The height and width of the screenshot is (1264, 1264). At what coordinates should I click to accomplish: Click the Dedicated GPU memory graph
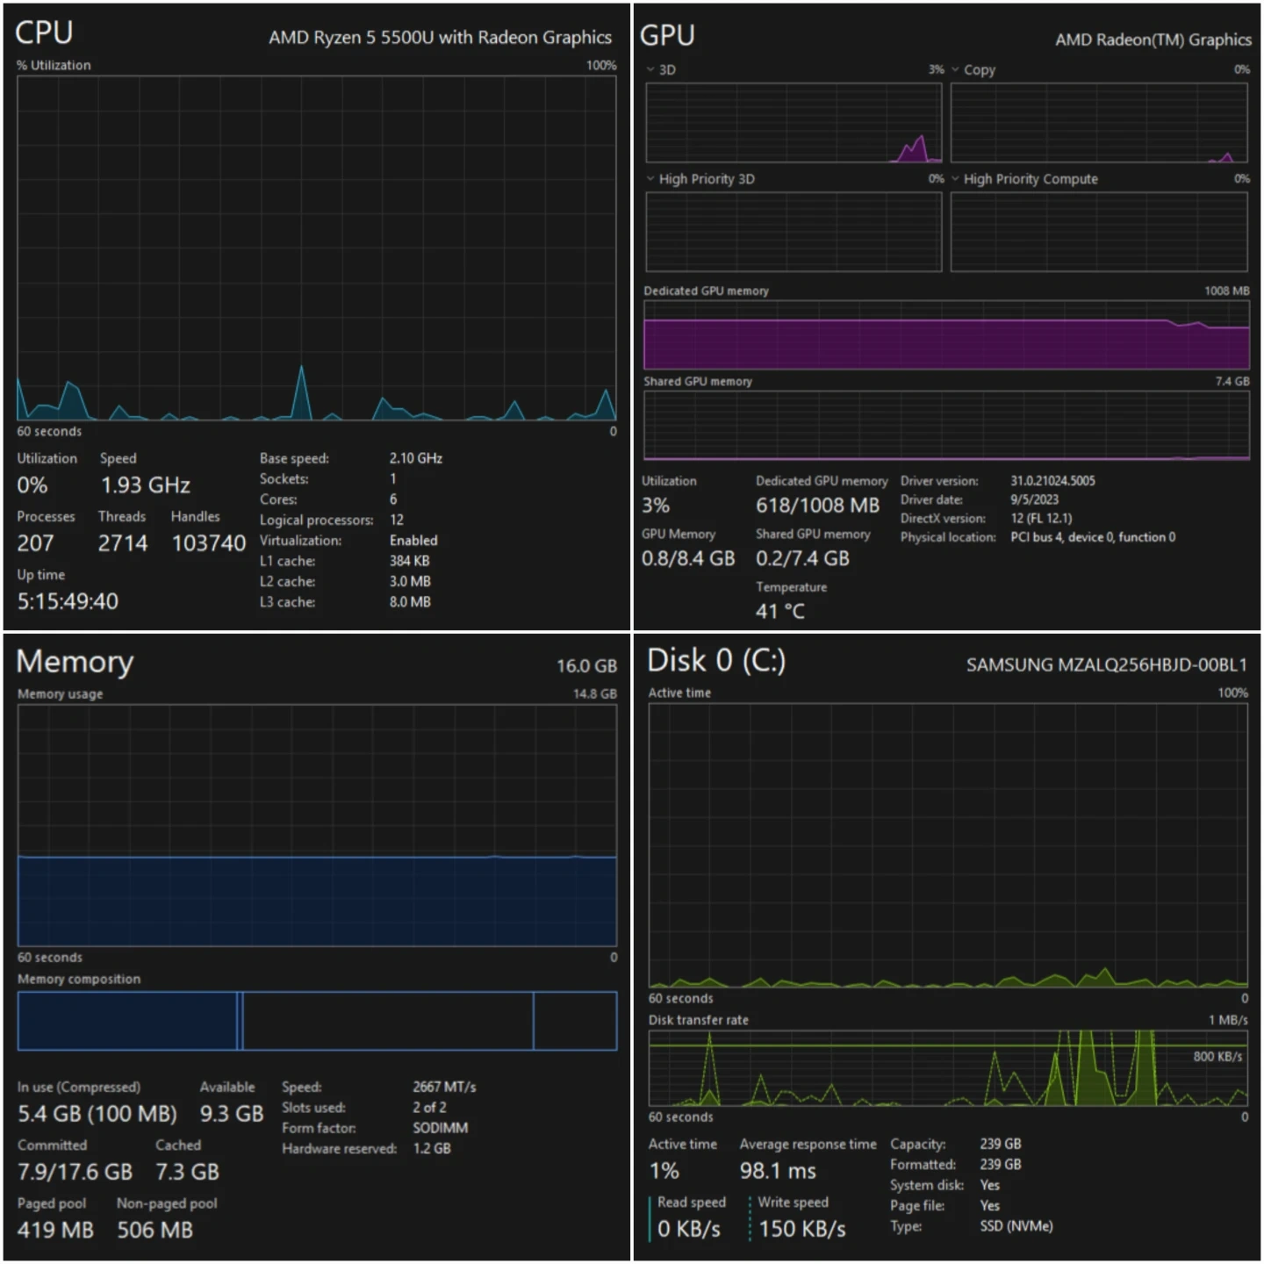click(x=946, y=335)
